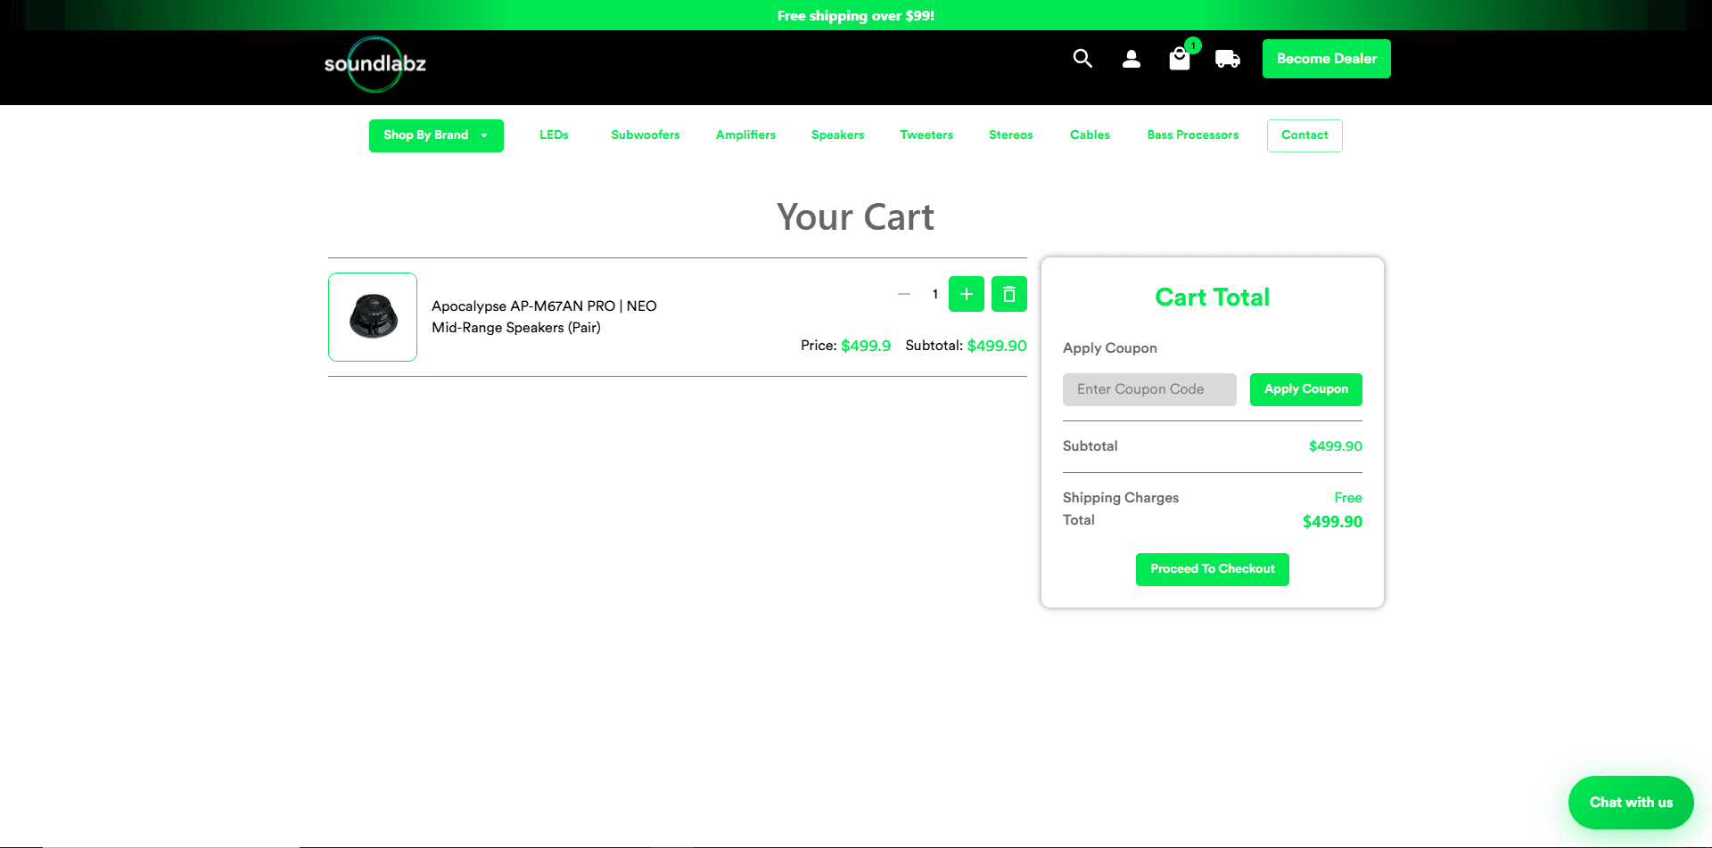Click the Free shipping over $99 banner
This screenshot has width=1712, height=848.
tap(856, 16)
